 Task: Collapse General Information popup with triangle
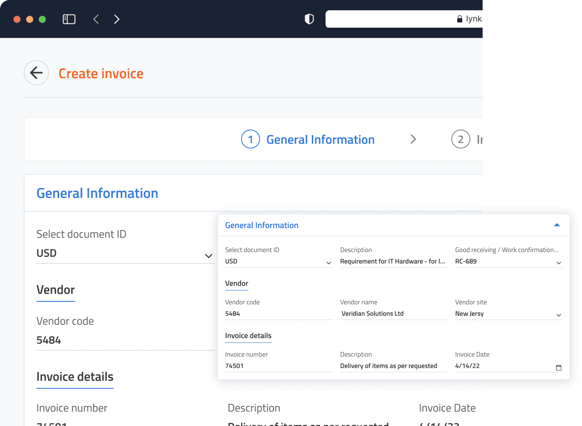pyautogui.click(x=557, y=225)
